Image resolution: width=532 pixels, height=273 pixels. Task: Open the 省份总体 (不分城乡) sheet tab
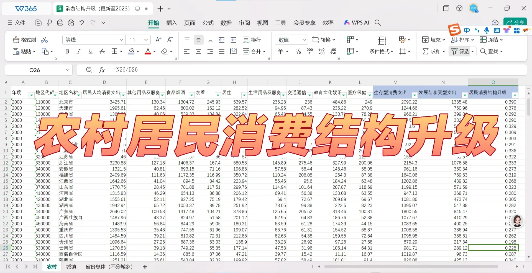[109, 267]
